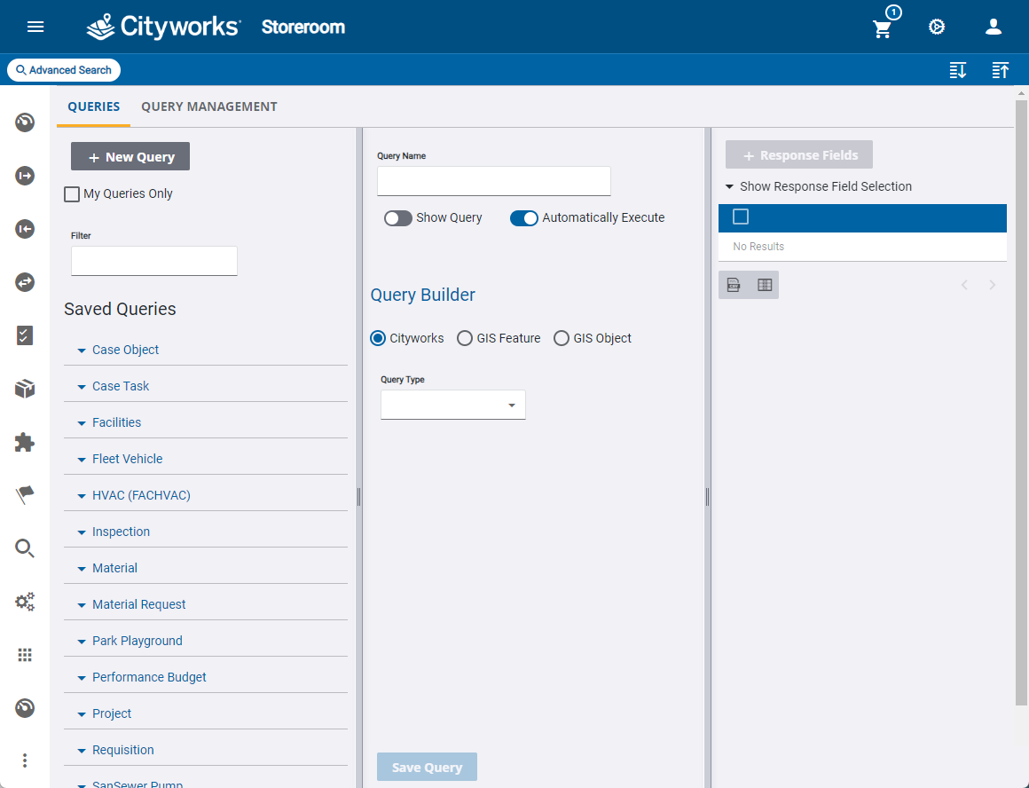
Task: Open the hamburger navigation menu
Action: pyautogui.click(x=35, y=27)
